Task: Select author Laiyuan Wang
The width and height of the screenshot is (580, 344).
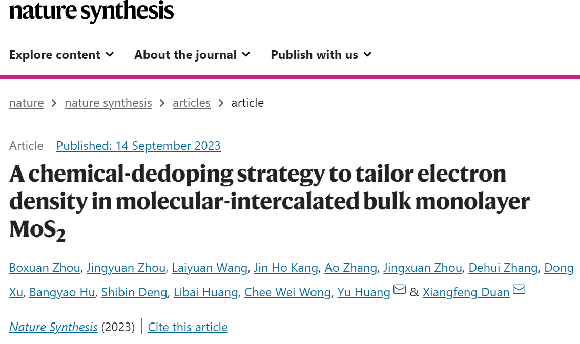Action: [210, 268]
